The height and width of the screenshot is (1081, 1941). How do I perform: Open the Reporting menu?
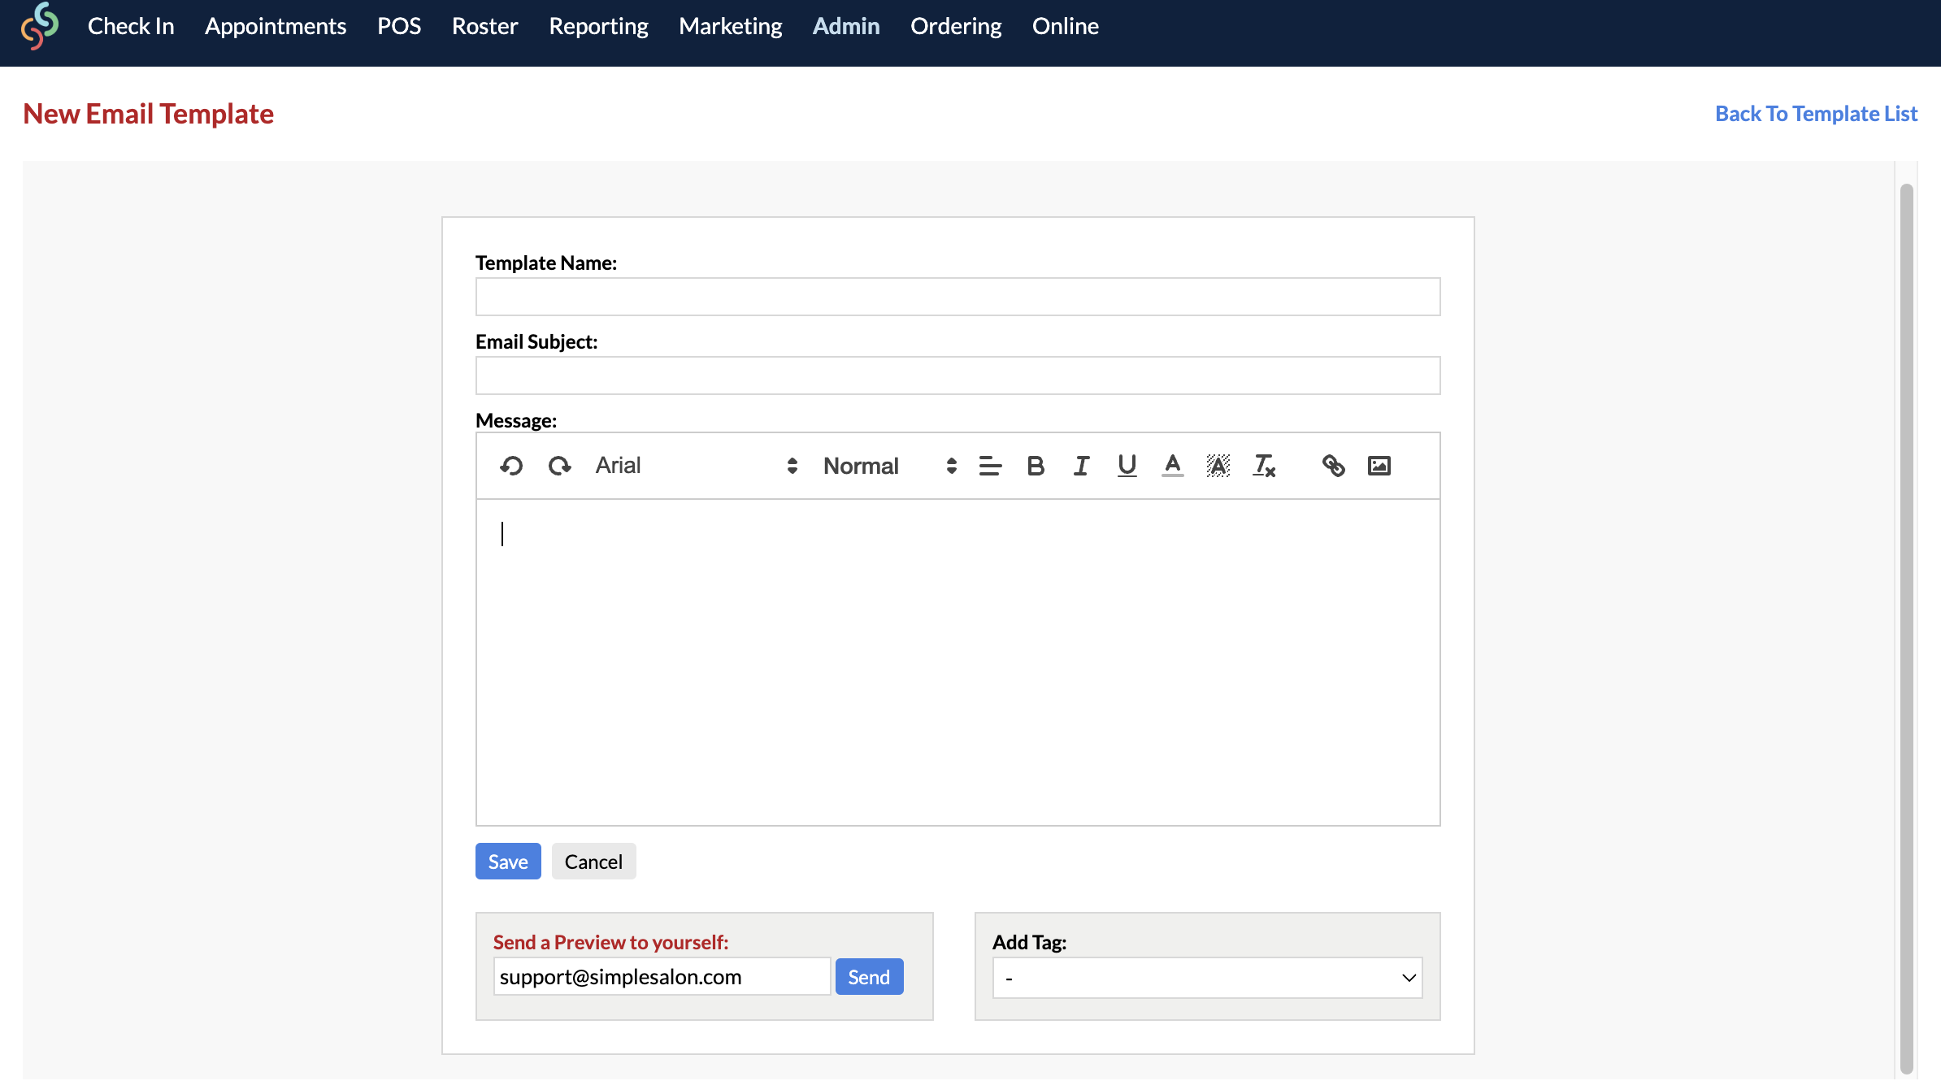pos(598,26)
